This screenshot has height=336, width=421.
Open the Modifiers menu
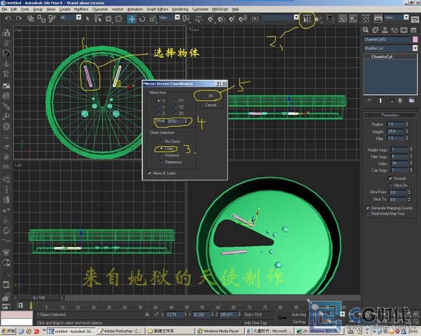point(81,9)
